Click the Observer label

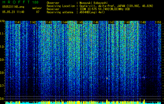(x=53, y=3)
